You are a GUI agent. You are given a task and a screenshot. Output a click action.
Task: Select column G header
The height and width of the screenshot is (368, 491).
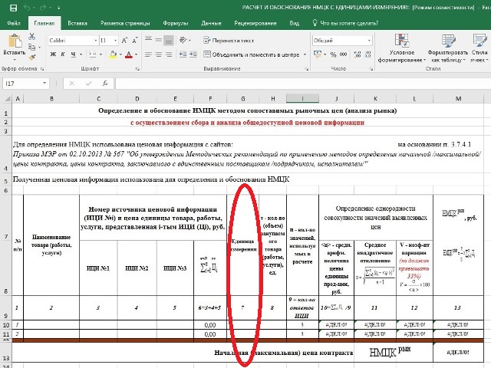[243, 99]
